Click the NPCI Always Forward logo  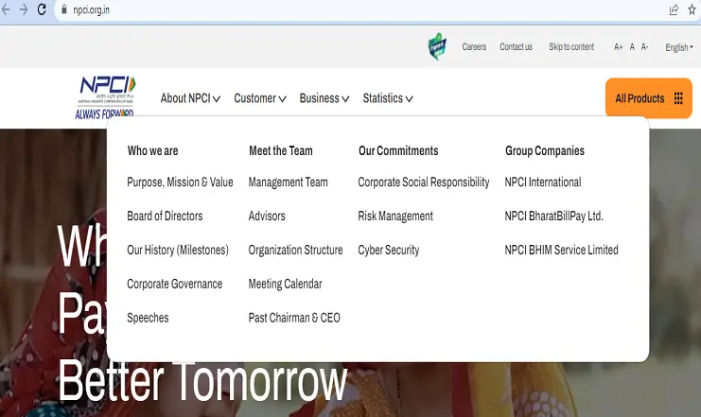[x=106, y=97]
